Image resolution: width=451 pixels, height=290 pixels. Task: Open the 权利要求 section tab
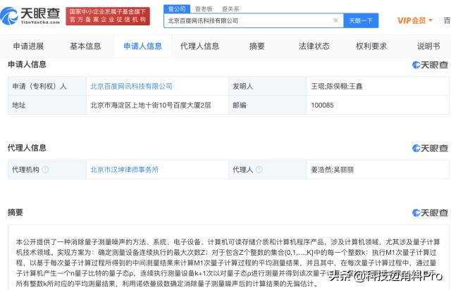(371, 46)
